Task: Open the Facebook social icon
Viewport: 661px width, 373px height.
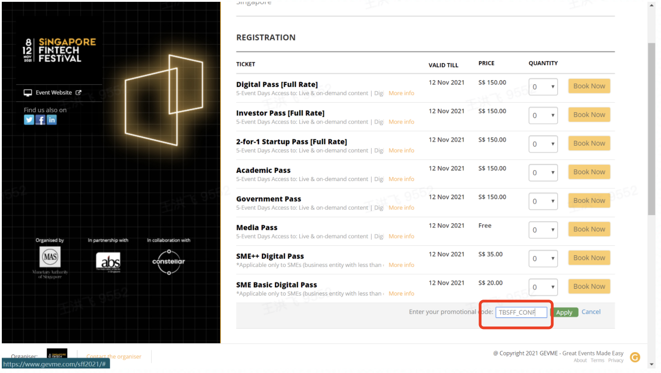Action: click(x=40, y=120)
